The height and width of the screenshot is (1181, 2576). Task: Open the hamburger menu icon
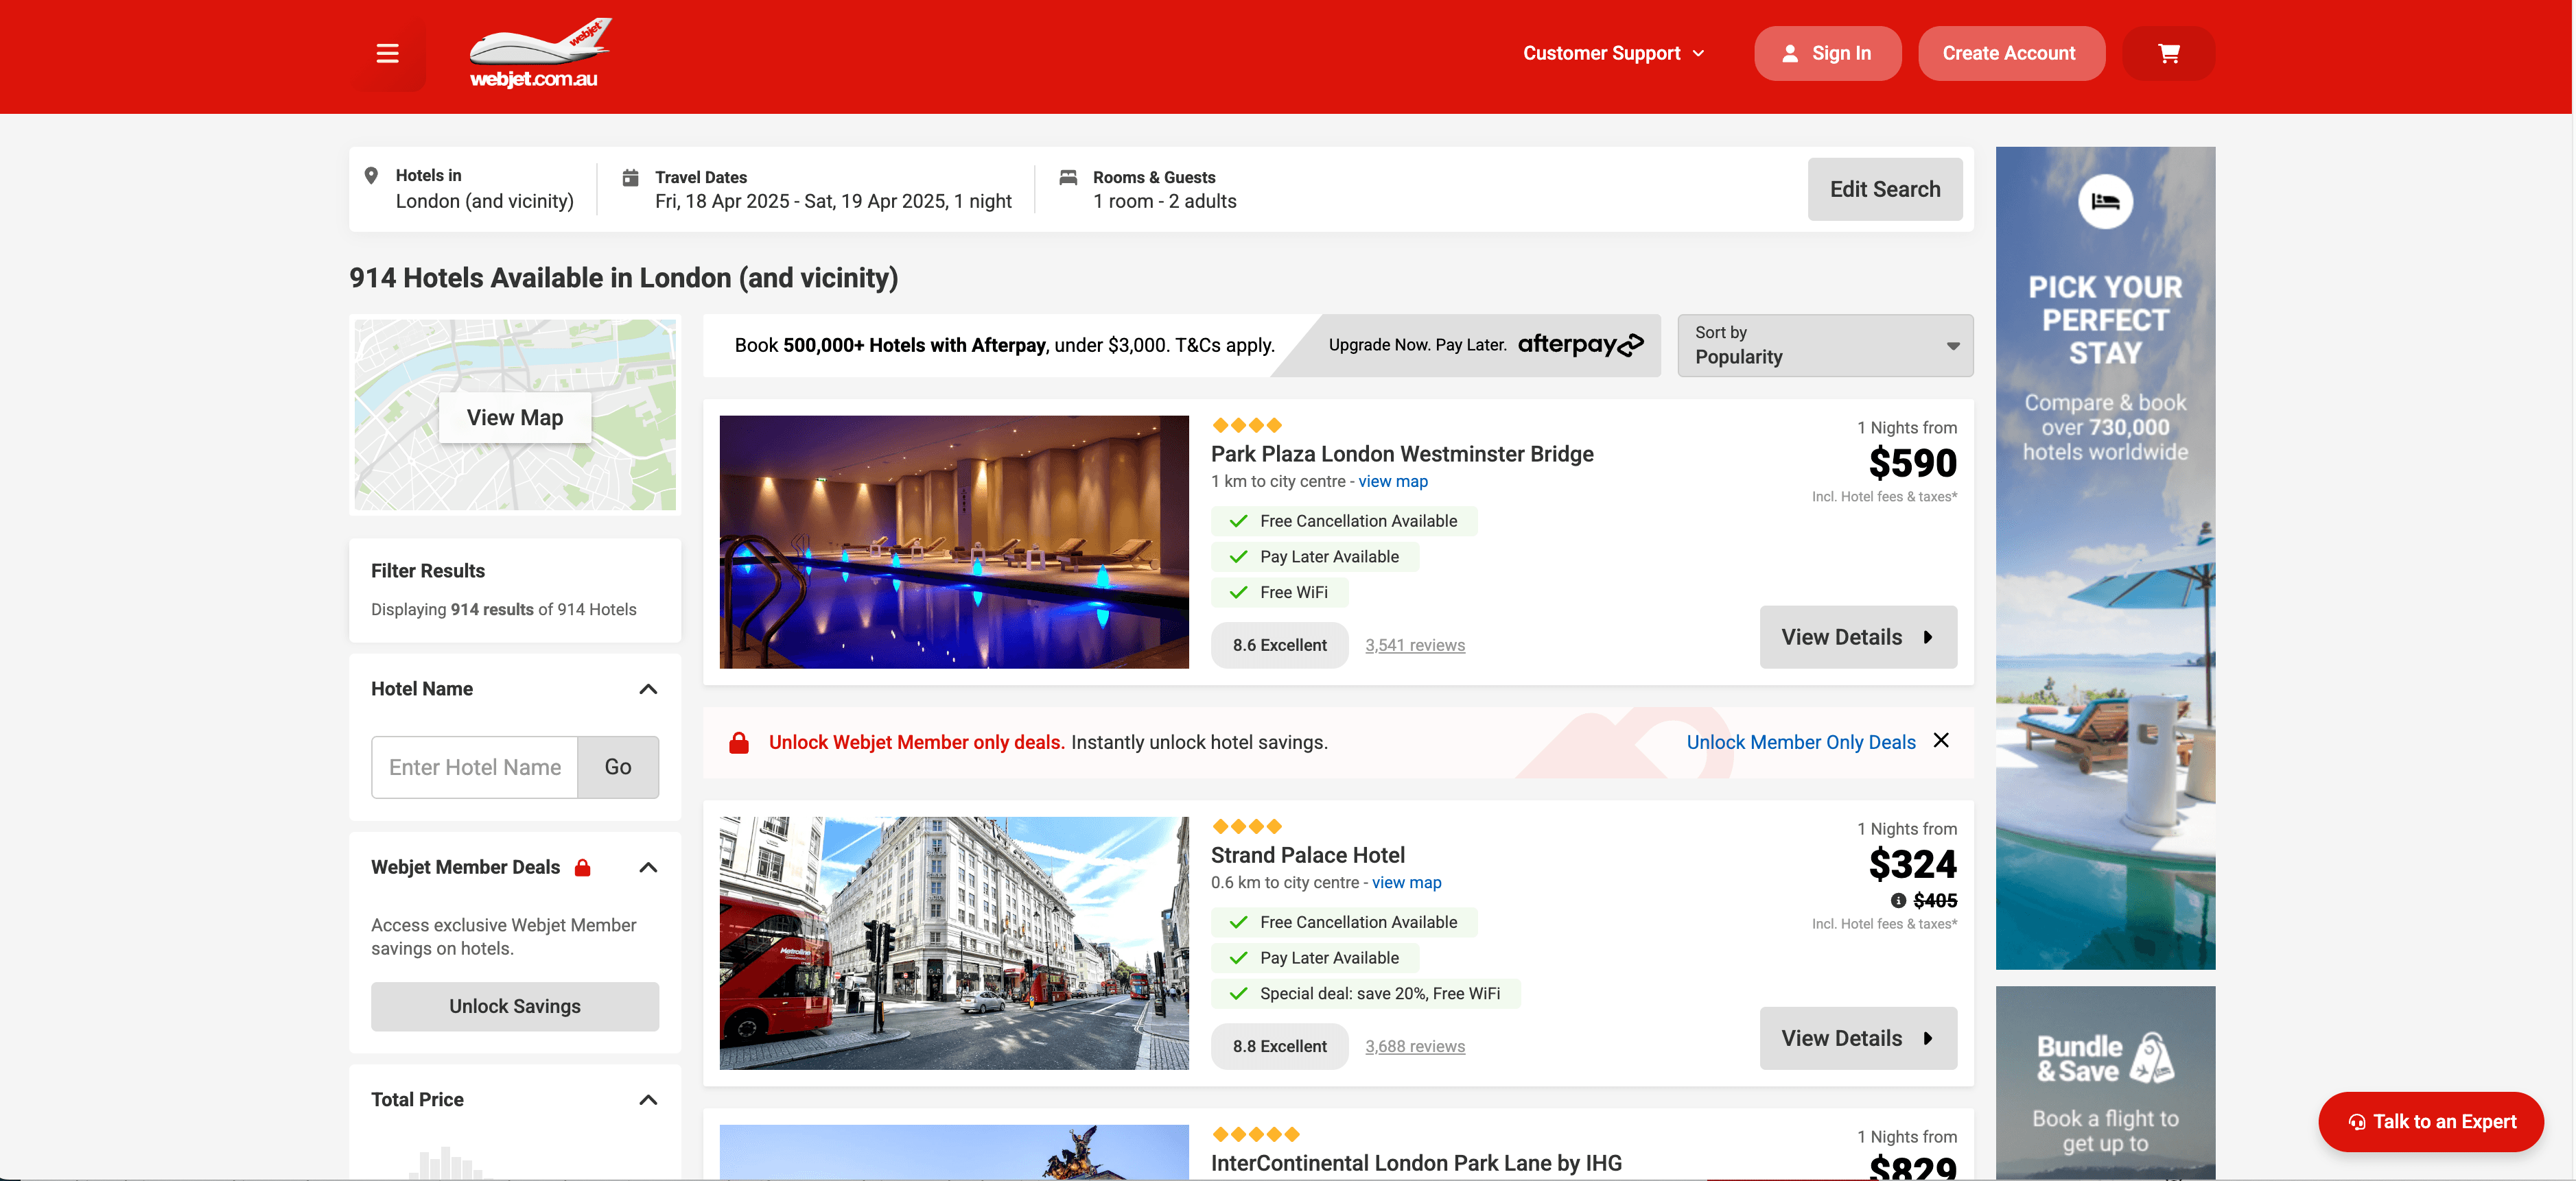click(x=387, y=54)
